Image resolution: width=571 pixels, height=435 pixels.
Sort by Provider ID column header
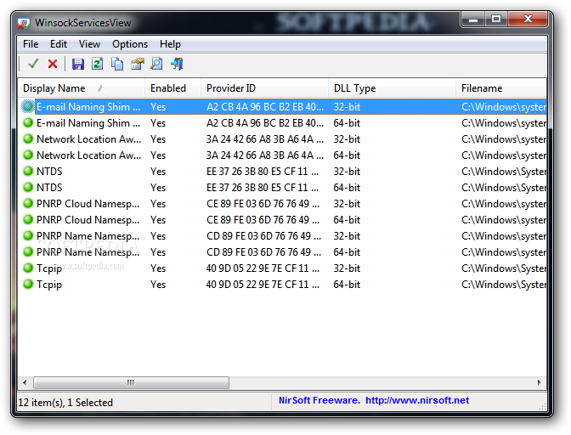[264, 88]
